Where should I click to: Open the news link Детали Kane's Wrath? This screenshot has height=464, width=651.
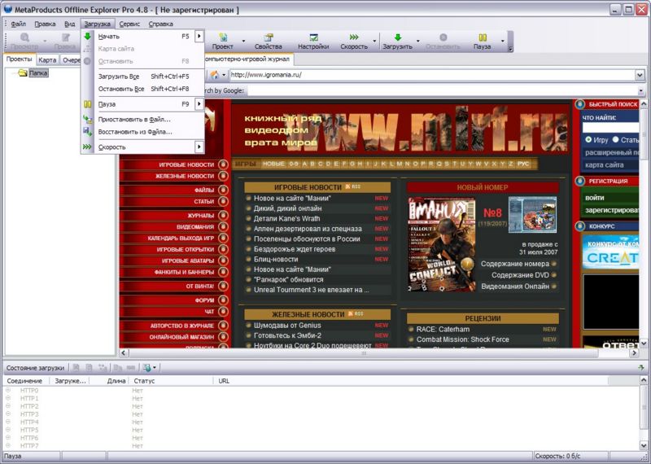pyautogui.click(x=287, y=218)
